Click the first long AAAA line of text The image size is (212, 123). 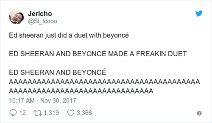(104, 82)
